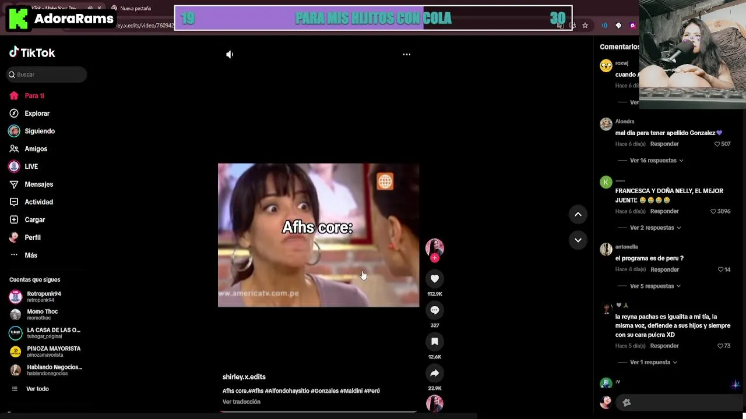Open the sound disc thumbnail
Viewport: 746px width, 419px height.
pos(435,403)
